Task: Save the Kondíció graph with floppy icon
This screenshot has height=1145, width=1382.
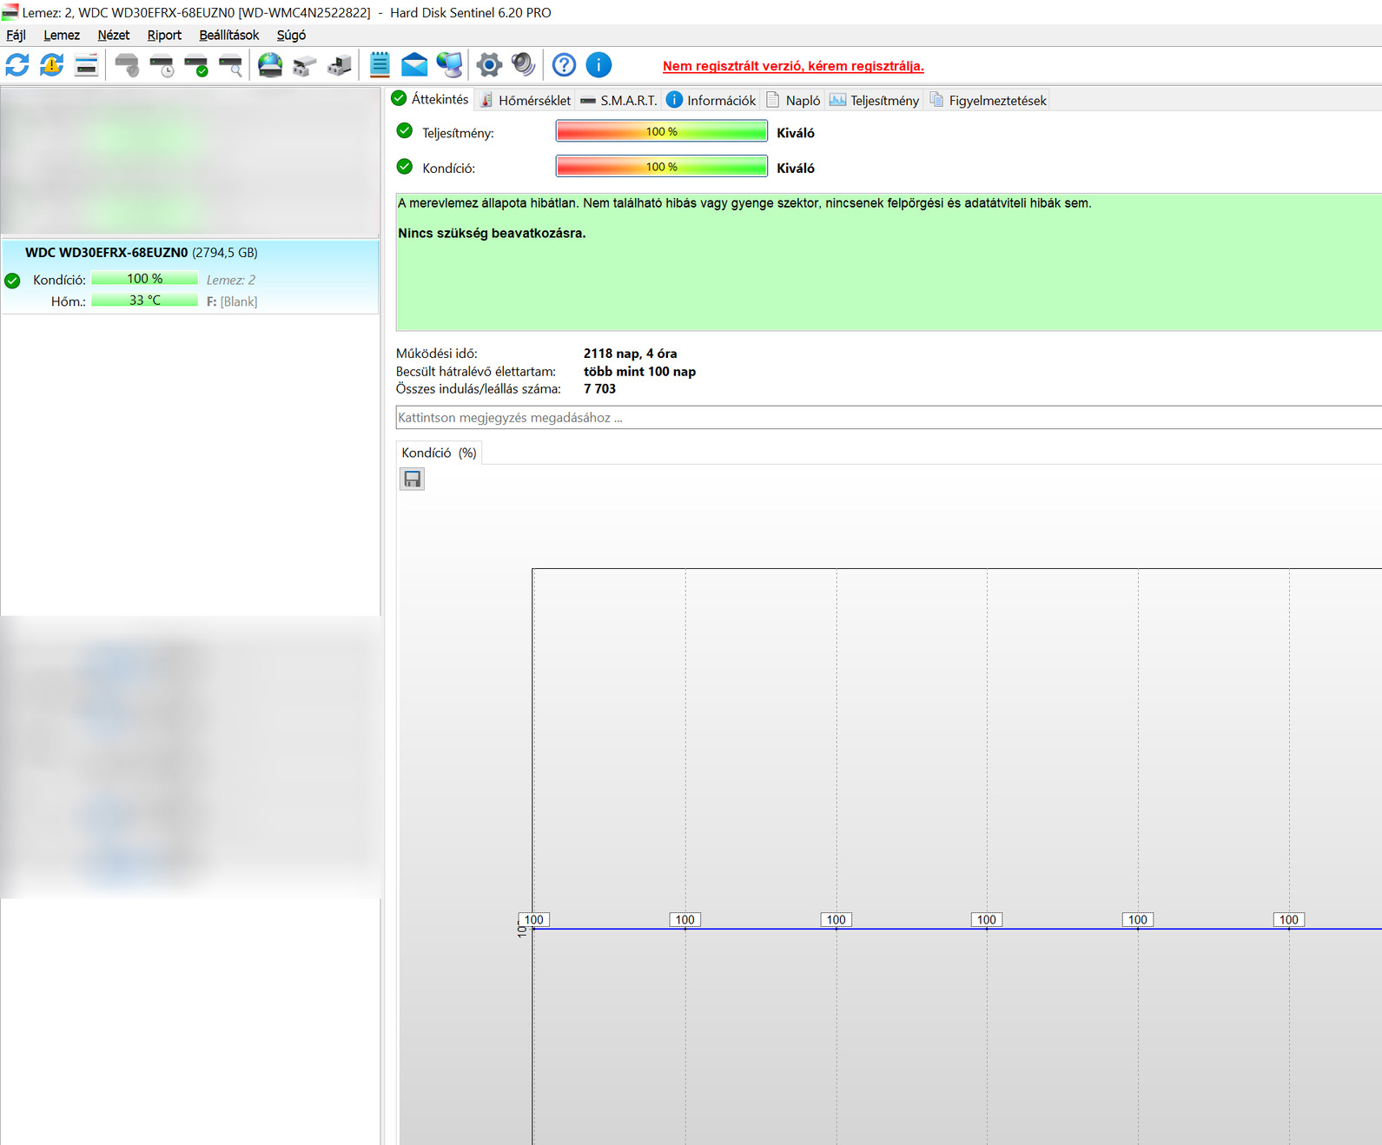Action: pyautogui.click(x=412, y=479)
